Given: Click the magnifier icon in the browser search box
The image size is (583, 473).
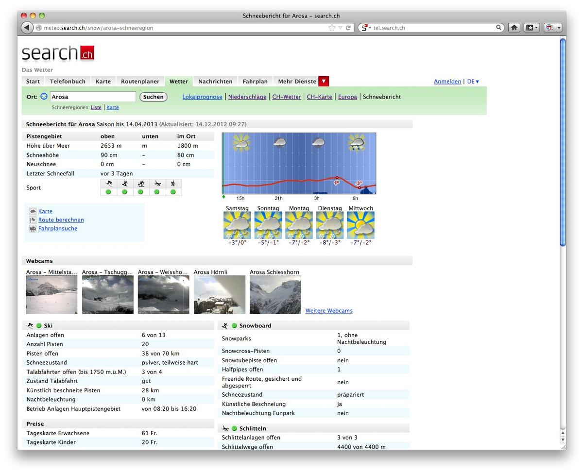Looking at the screenshot, I should point(498,28).
